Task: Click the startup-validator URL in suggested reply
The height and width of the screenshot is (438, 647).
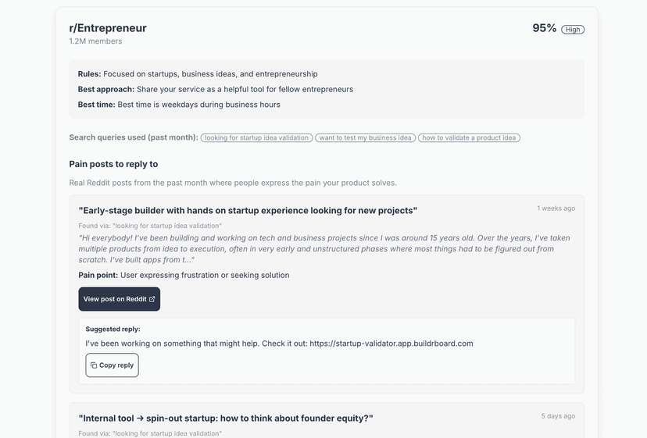Action: [x=391, y=344]
